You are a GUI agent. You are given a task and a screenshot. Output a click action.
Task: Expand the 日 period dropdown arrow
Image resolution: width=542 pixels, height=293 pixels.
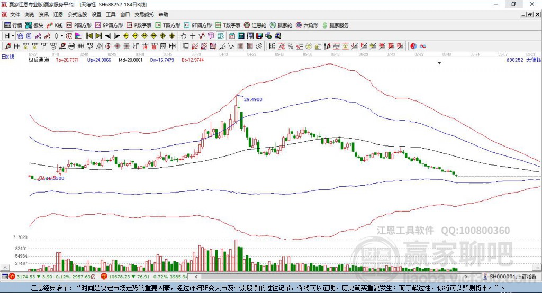[13, 36]
